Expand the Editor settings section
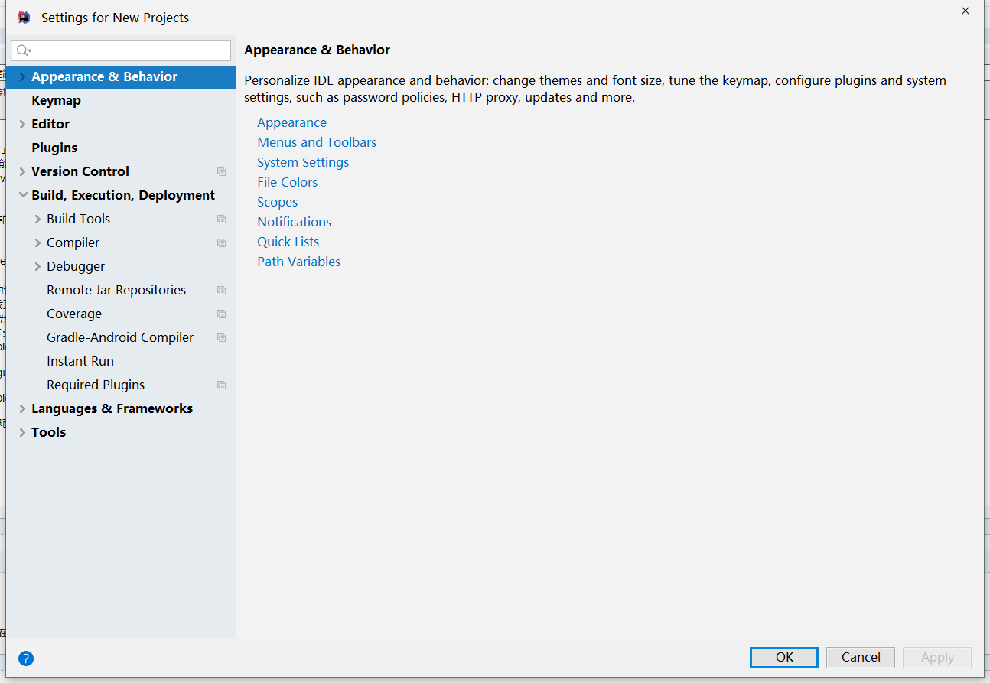The image size is (990, 683). tap(22, 125)
